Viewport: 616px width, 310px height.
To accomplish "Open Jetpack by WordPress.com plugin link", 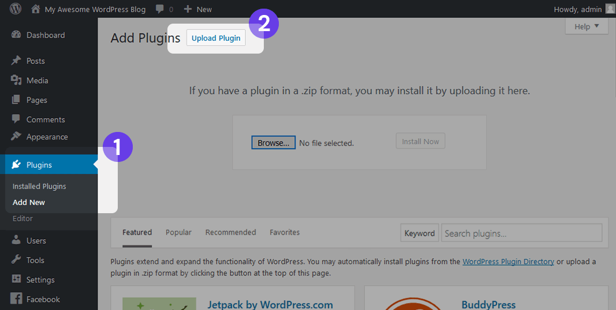I will [x=270, y=304].
